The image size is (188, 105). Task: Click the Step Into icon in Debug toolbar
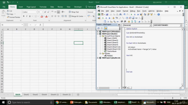pyautogui.click(x=117, y=18)
